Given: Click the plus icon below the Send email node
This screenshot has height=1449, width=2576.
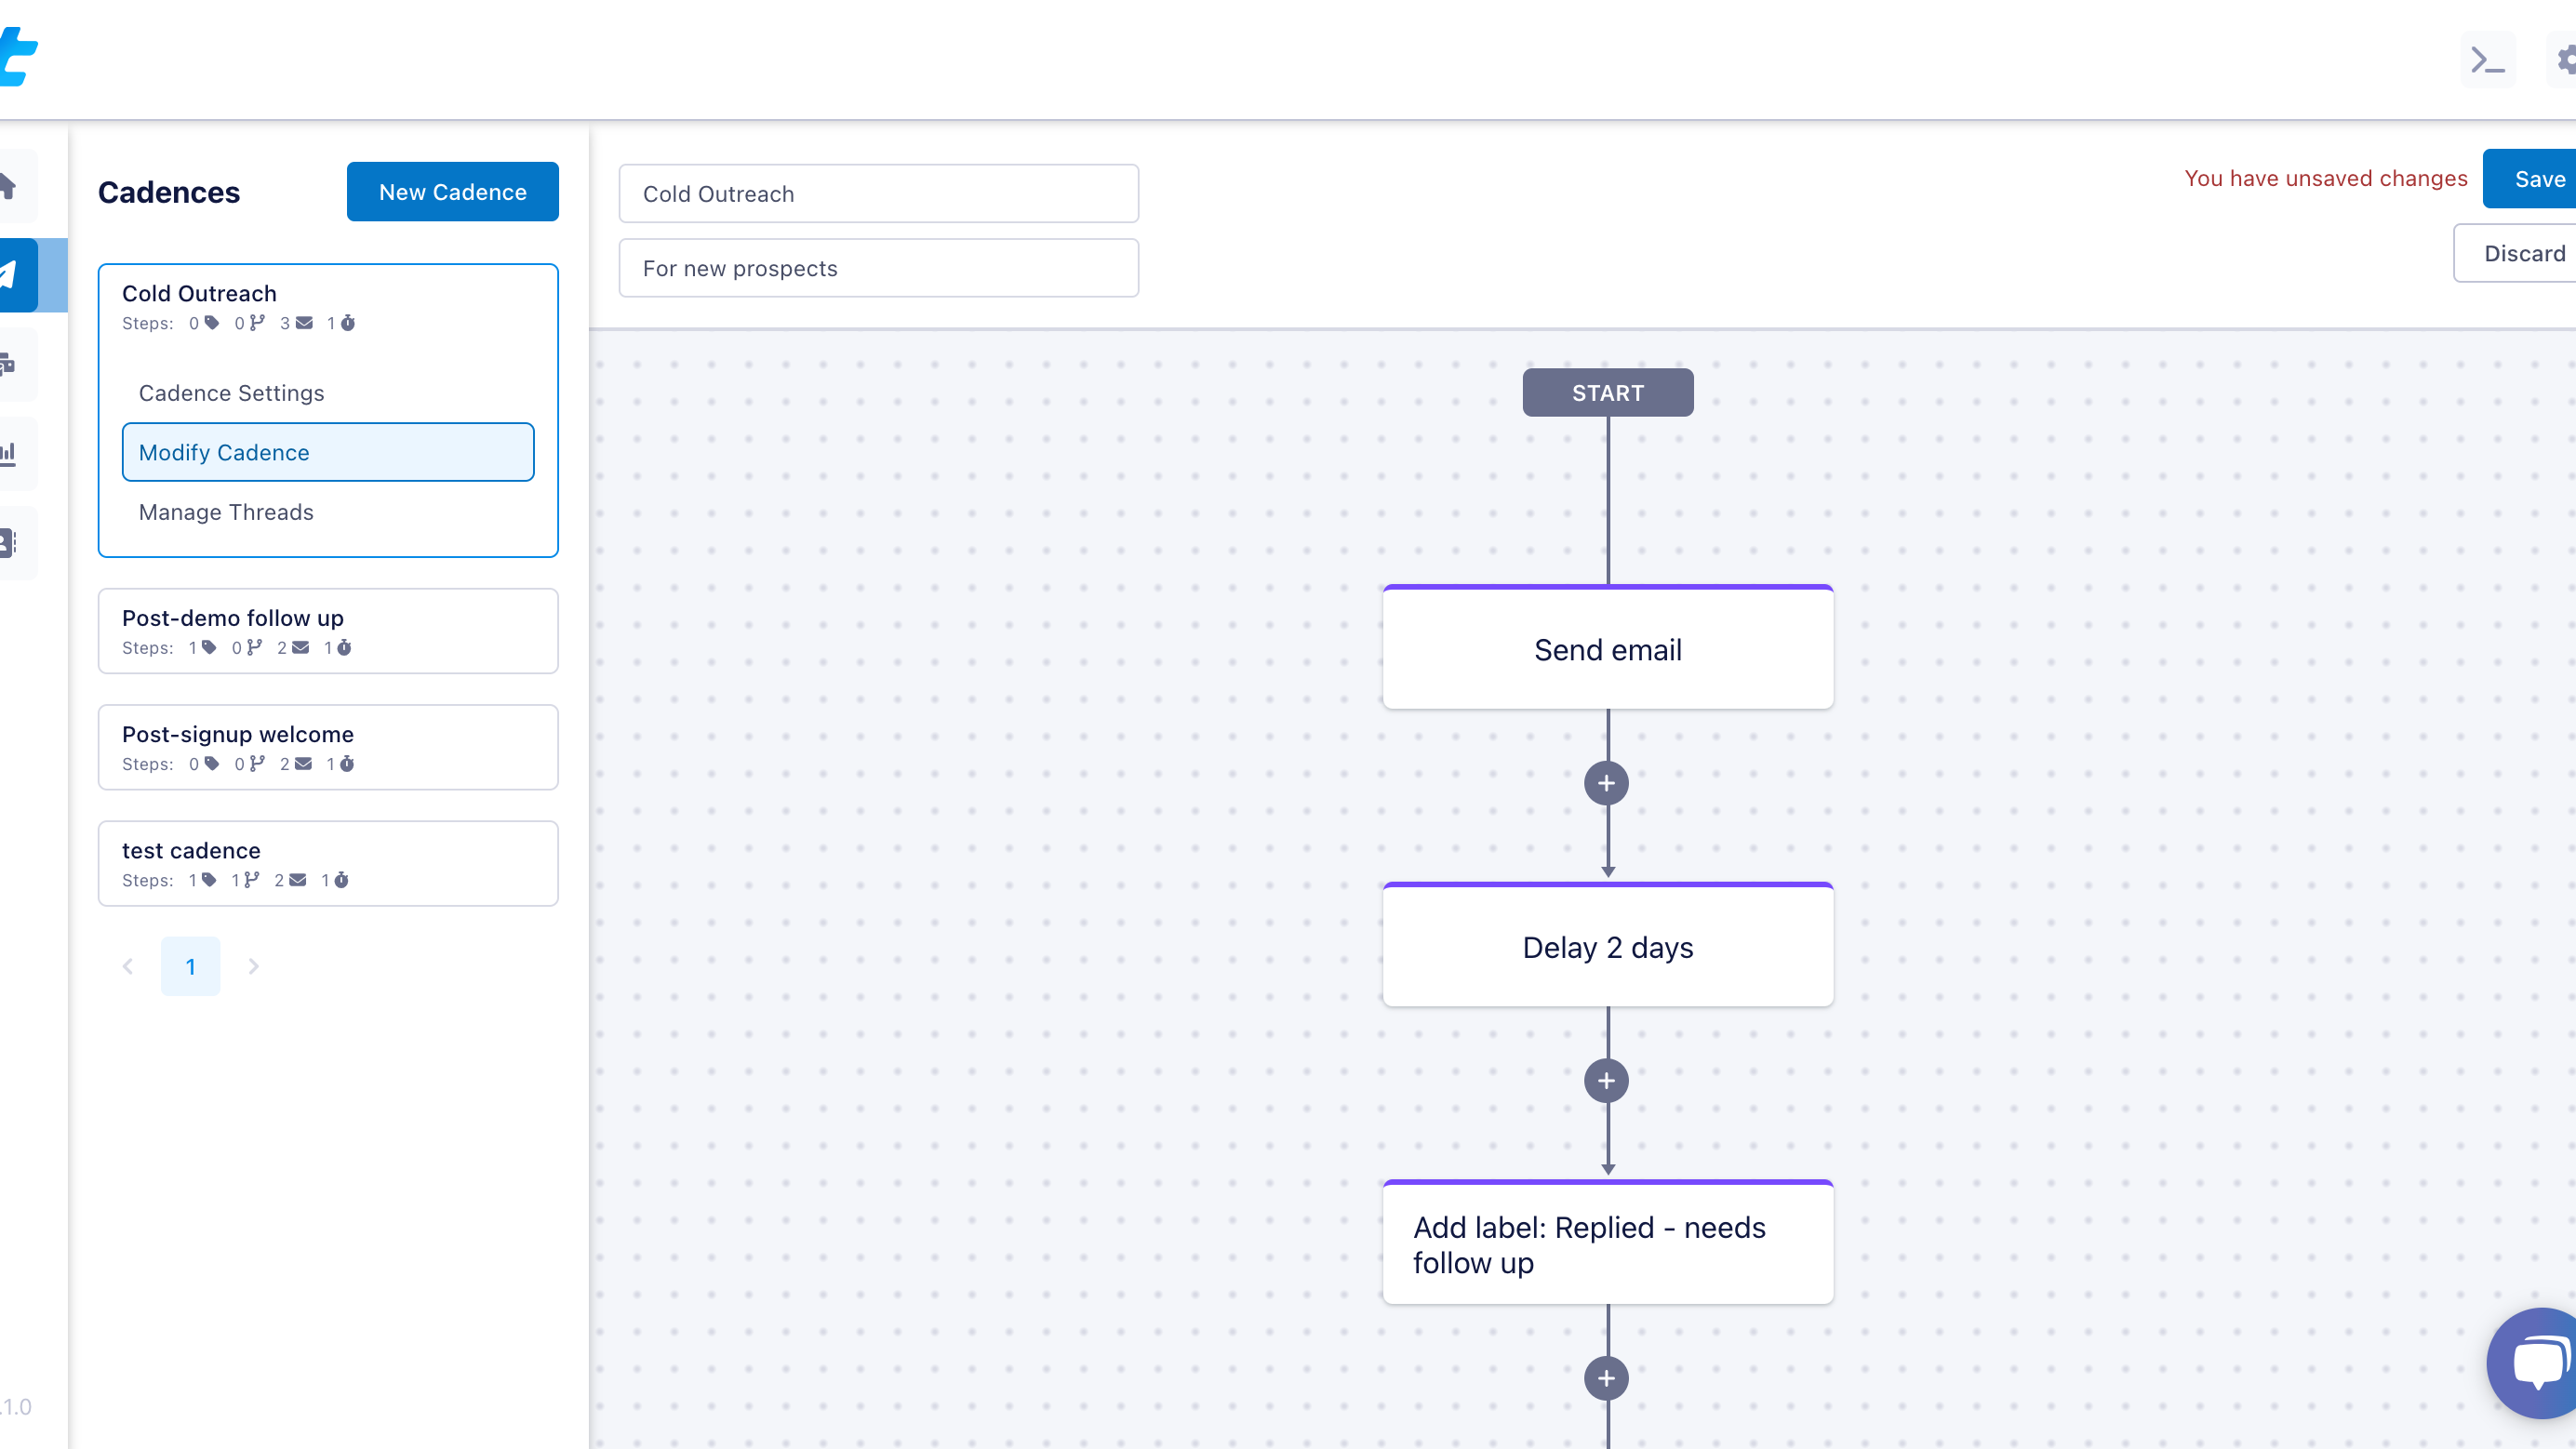Looking at the screenshot, I should (1607, 782).
